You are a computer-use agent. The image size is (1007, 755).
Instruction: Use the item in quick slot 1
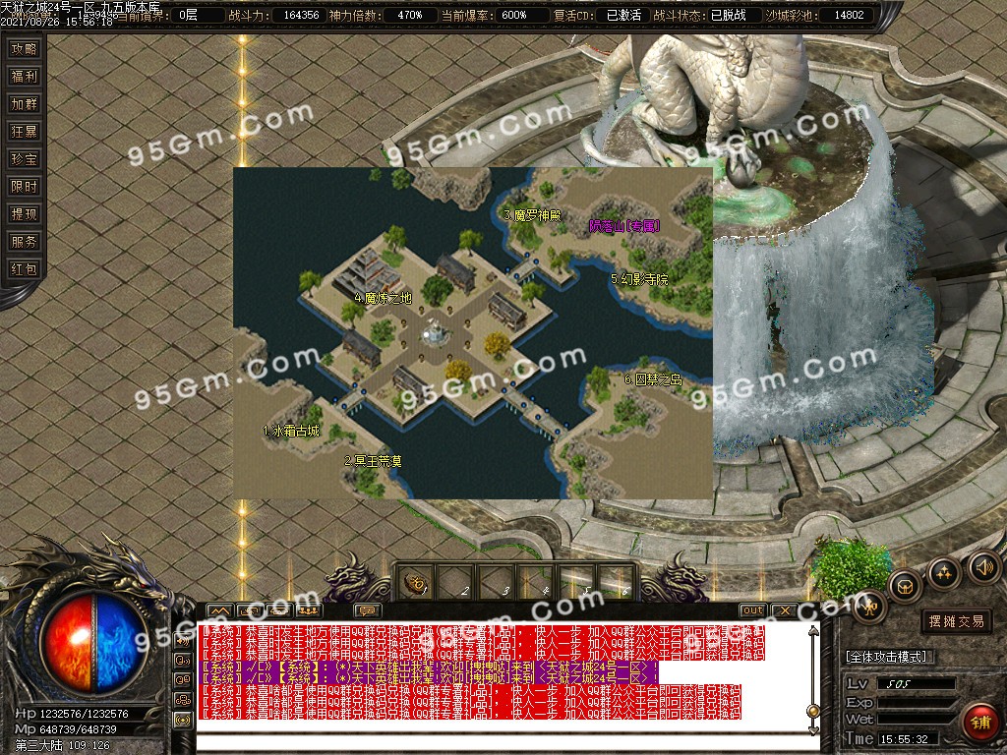click(416, 583)
